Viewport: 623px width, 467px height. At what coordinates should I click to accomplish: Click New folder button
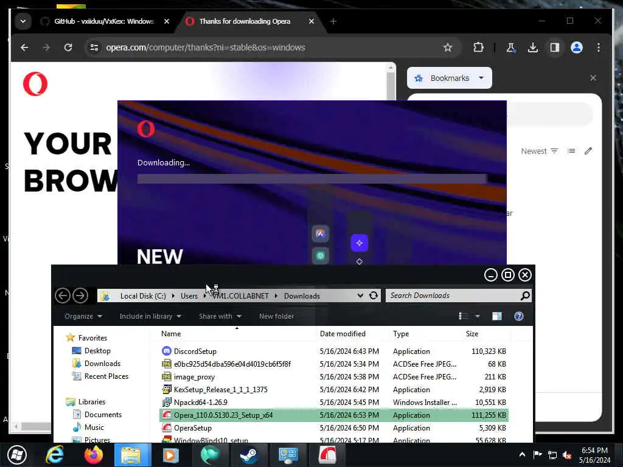(x=277, y=316)
